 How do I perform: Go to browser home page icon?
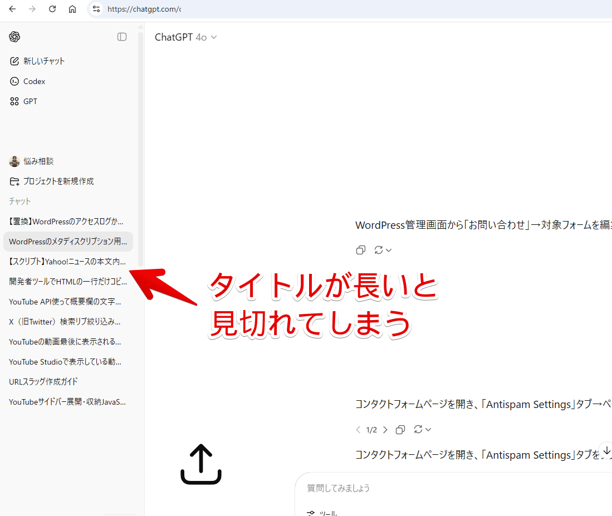click(x=72, y=9)
